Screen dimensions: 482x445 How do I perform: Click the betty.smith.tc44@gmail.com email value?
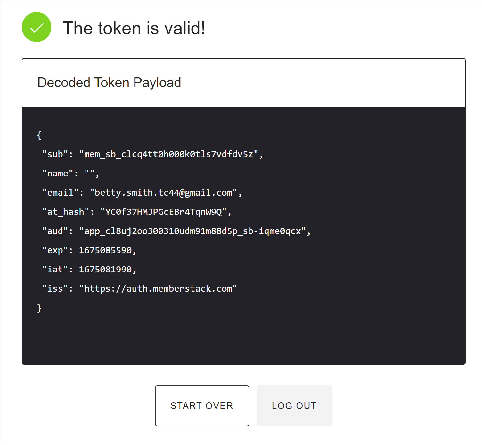click(163, 193)
